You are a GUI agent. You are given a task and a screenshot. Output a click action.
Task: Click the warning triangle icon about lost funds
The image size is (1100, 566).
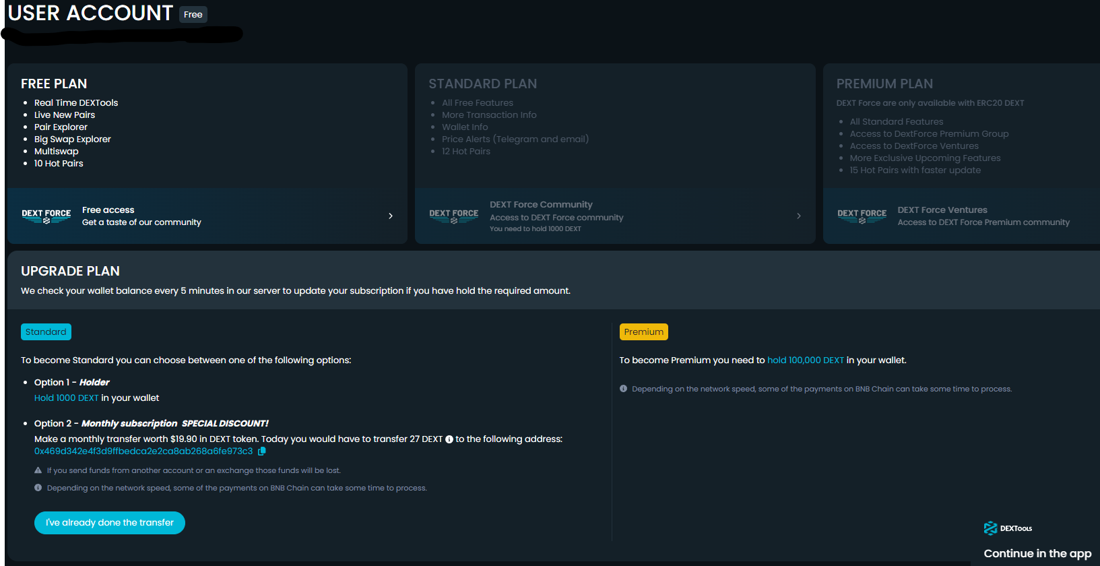pyautogui.click(x=38, y=470)
